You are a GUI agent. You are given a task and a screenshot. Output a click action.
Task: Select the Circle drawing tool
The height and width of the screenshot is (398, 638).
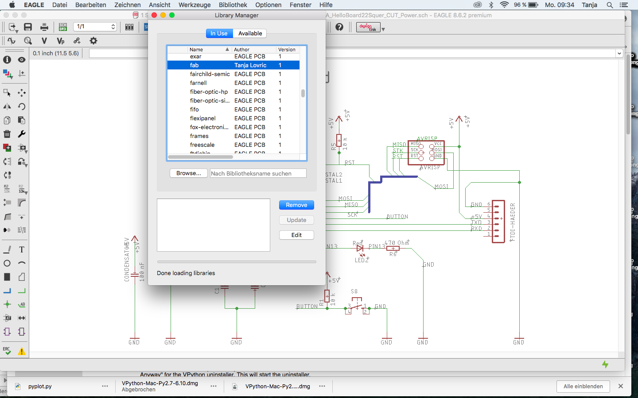tap(7, 263)
